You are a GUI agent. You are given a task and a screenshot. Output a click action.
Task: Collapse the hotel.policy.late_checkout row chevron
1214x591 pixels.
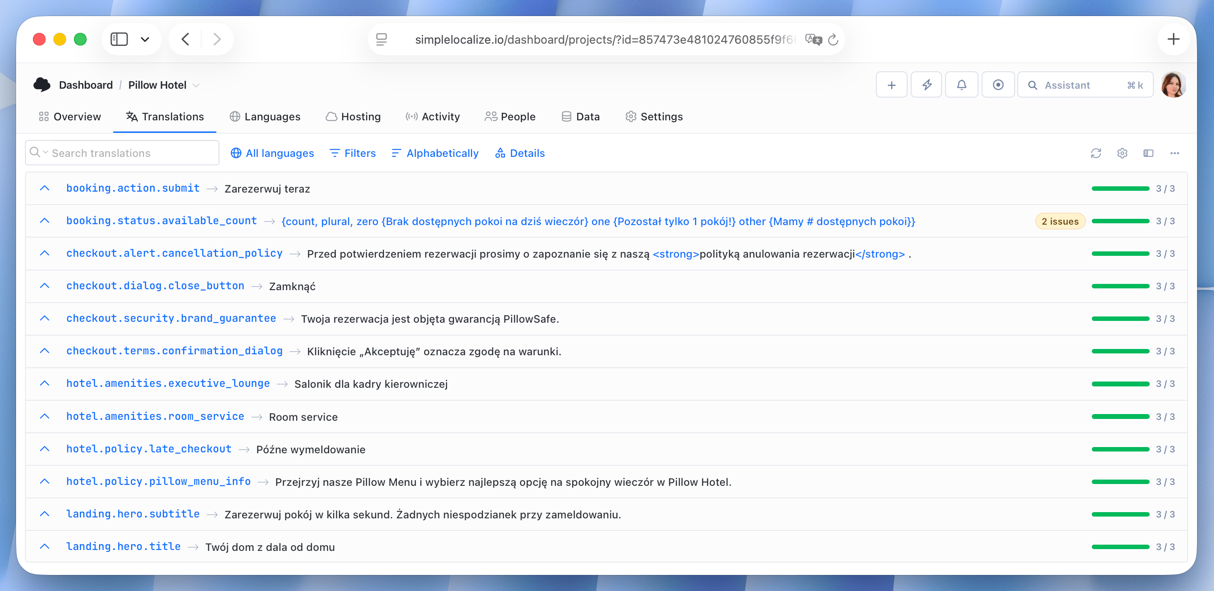[45, 449]
